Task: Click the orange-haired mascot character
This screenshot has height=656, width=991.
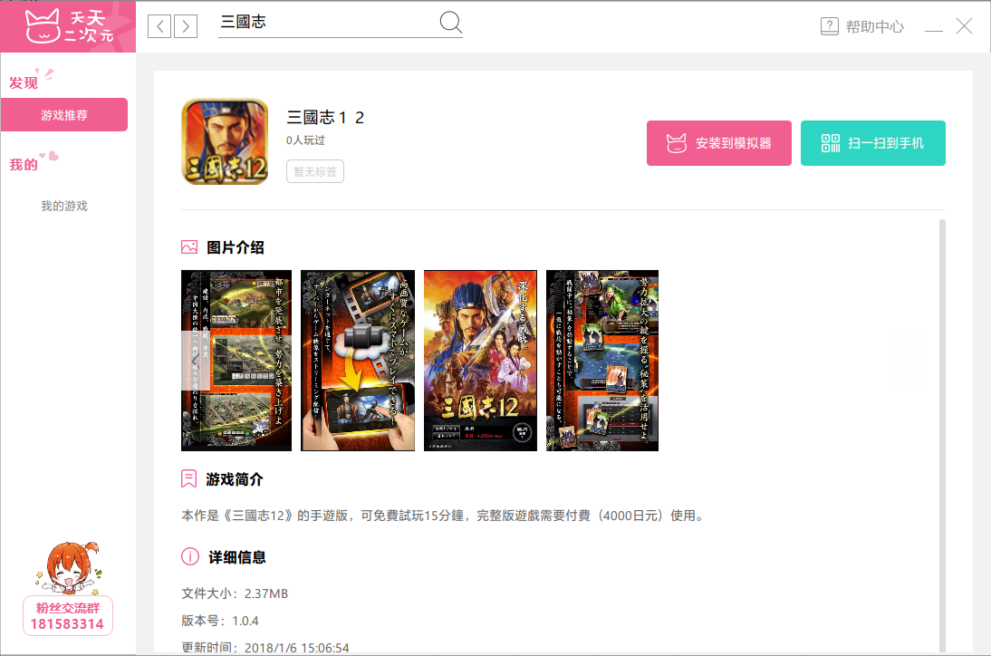Action: [68, 567]
